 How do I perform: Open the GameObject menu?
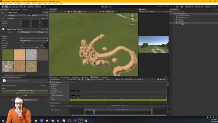point(17,4)
